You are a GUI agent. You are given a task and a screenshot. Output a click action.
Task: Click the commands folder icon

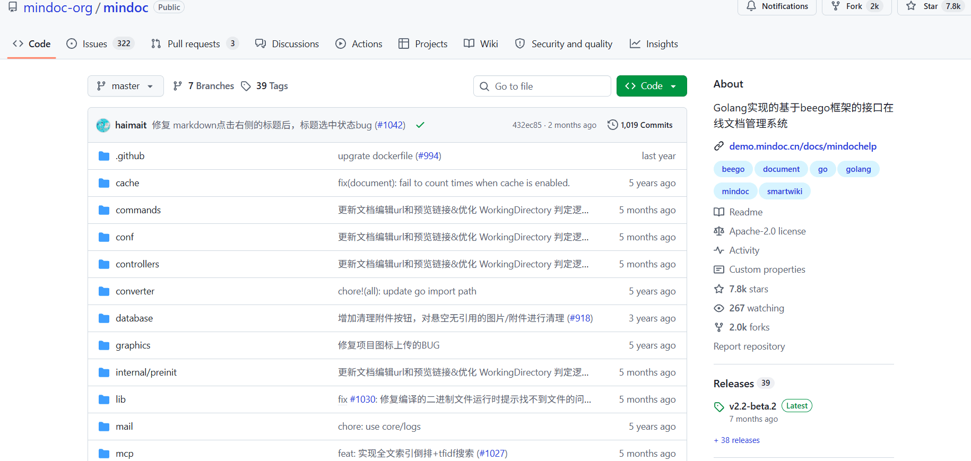point(104,210)
